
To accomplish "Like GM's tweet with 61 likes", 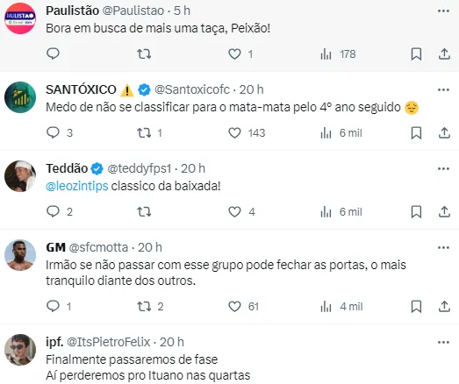I will (234, 307).
